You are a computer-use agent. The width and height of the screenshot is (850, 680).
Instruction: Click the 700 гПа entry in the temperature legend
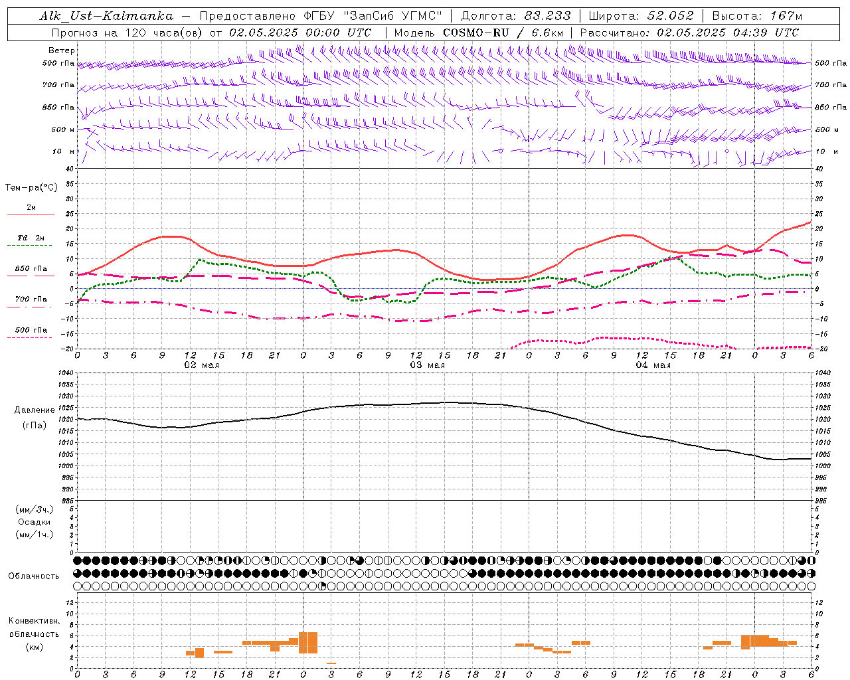31,299
